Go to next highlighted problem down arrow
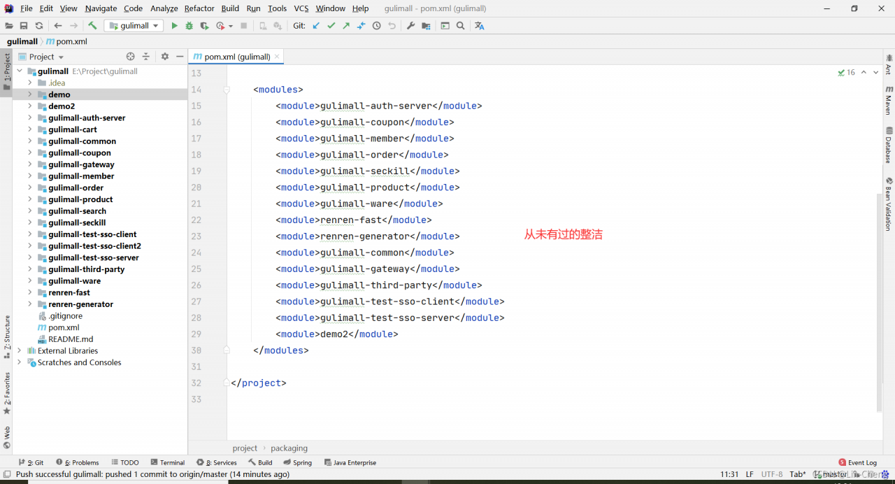The image size is (895, 484). (875, 72)
